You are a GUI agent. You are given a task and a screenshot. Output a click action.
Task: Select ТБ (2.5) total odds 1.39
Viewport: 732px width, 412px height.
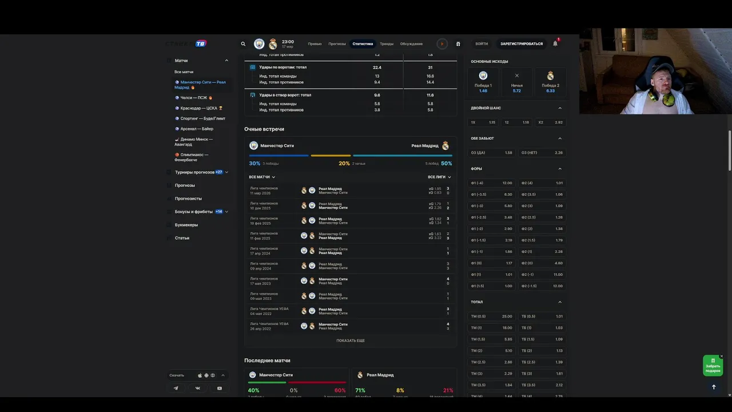coord(542,362)
